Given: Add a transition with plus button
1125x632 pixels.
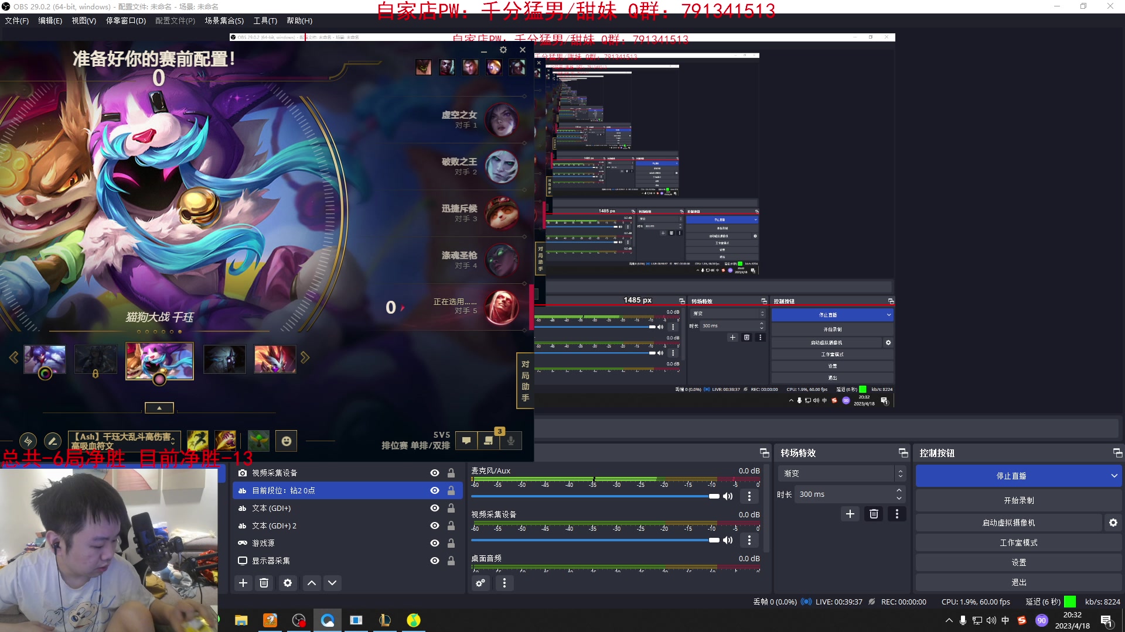Looking at the screenshot, I should click(x=850, y=514).
